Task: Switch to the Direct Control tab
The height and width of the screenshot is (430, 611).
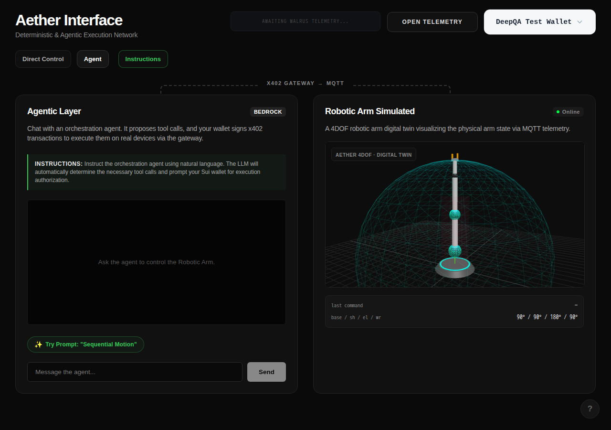Action: click(43, 59)
